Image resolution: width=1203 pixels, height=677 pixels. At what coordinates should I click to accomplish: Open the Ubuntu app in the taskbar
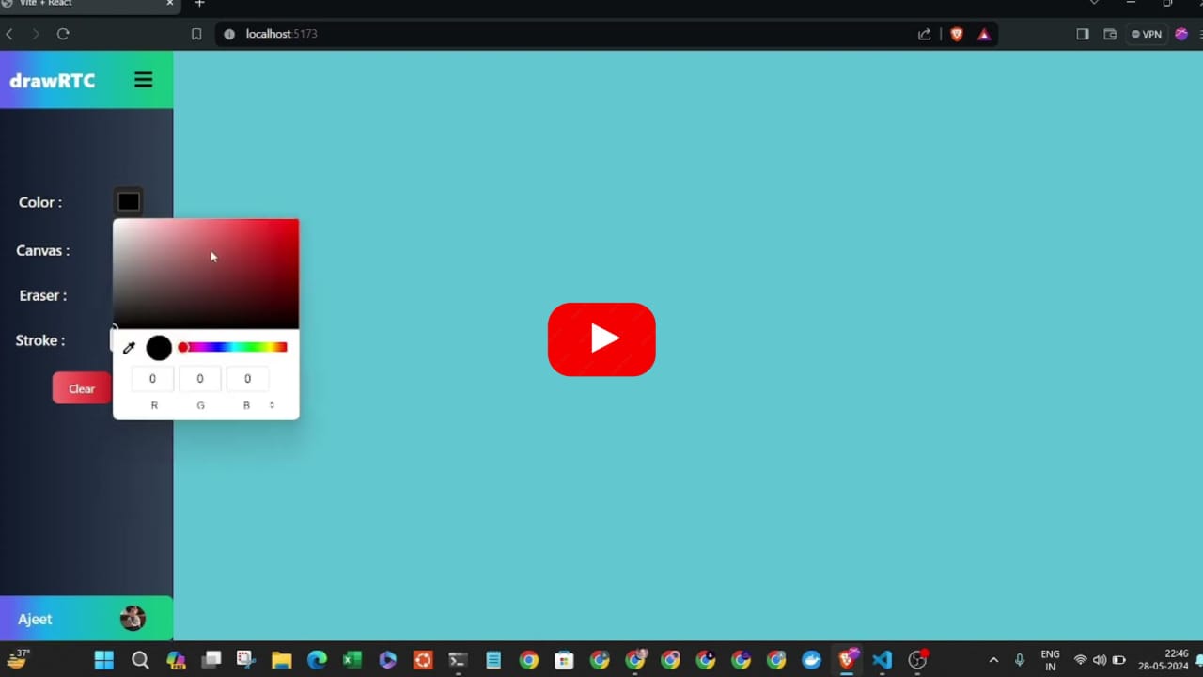tap(423, 660)
